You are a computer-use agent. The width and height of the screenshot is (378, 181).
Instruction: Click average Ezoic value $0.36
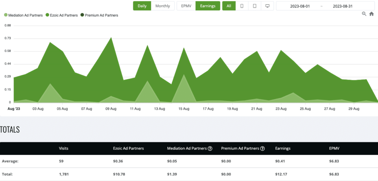[x=118, y=161]
